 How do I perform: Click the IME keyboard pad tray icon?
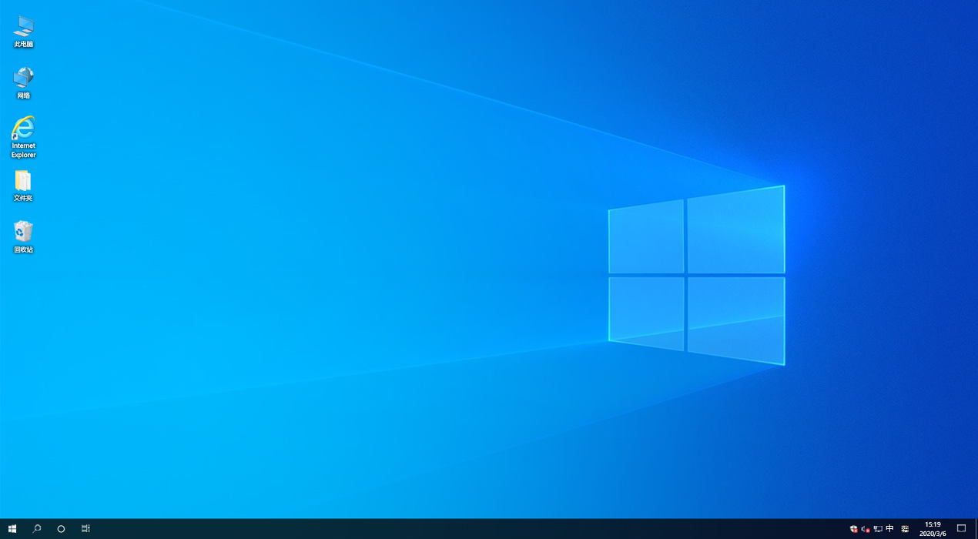[905, 529]
